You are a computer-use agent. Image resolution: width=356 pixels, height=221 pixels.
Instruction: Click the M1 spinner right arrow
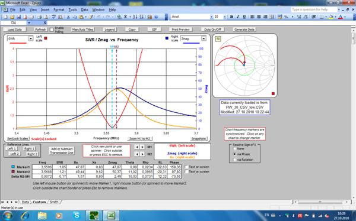click(x=142, y=147)
